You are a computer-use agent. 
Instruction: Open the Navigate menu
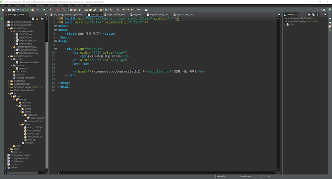[x=40, y=5]
